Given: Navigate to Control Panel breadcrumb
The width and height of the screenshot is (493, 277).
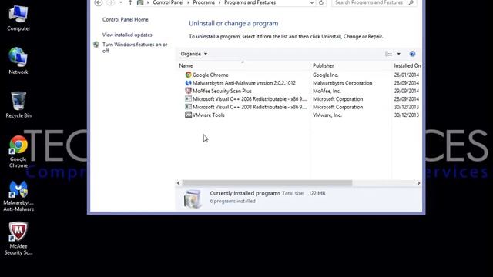Looking at the screenshot, I should tap(168, 2).
